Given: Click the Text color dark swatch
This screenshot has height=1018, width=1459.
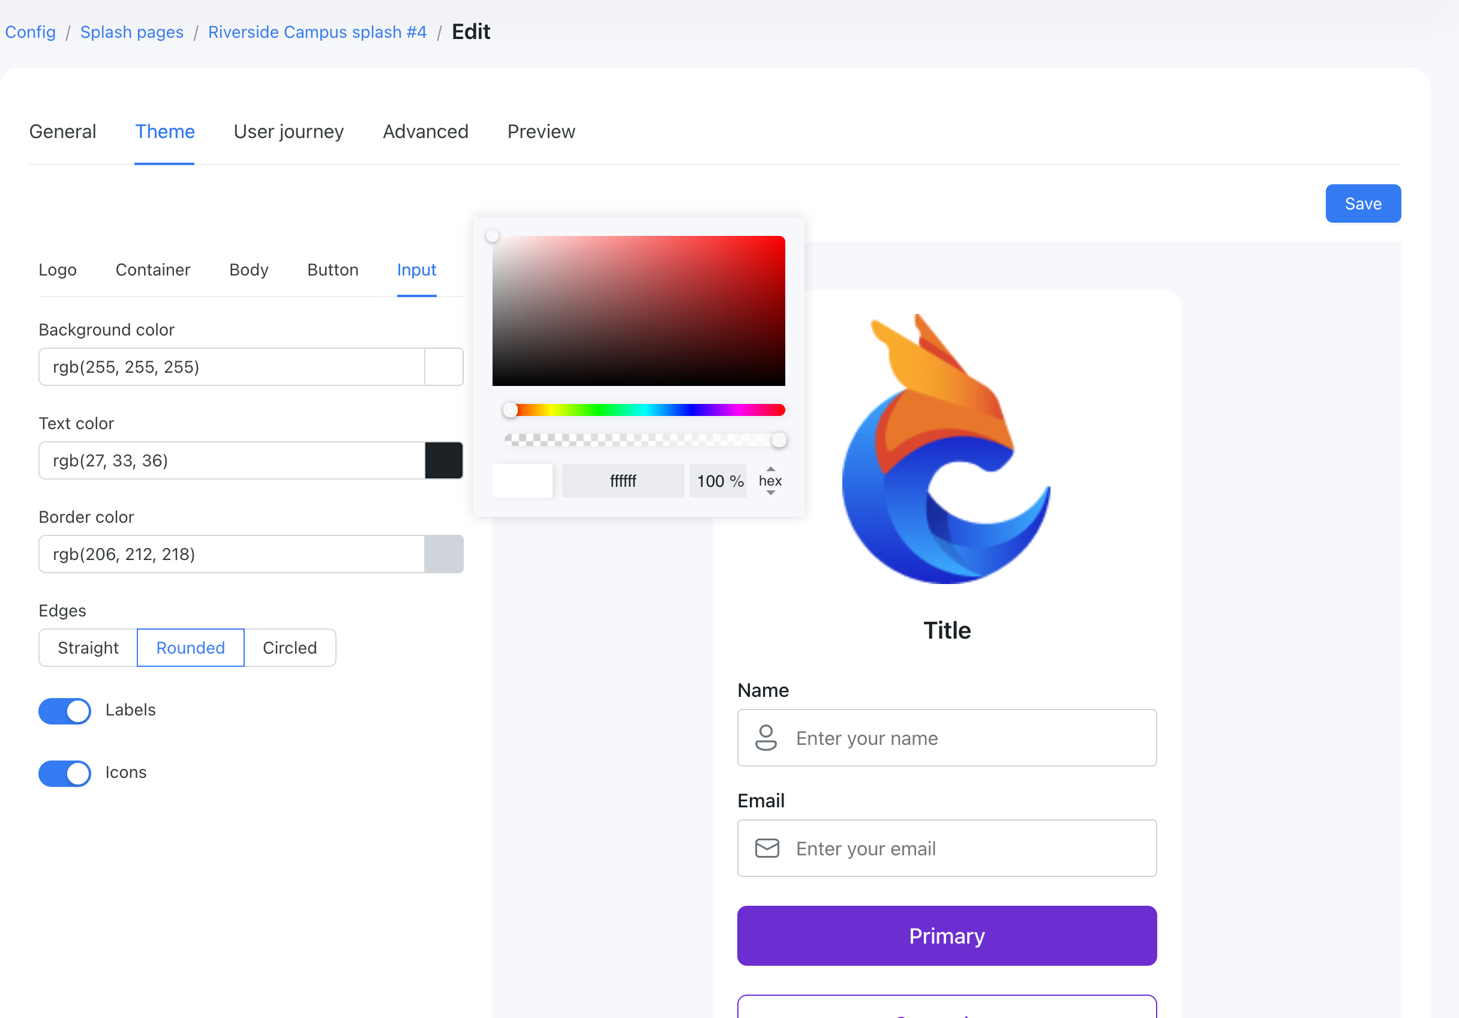Looking at the screenshot, I should point(443,460).
